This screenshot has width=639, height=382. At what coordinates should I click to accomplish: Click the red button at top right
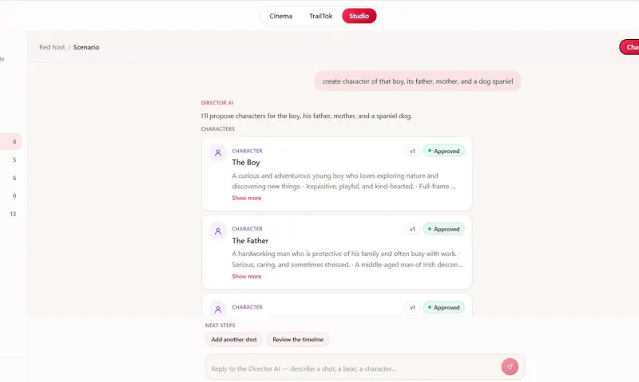(629, 47)
